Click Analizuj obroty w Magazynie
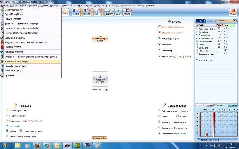 (23, 136)
